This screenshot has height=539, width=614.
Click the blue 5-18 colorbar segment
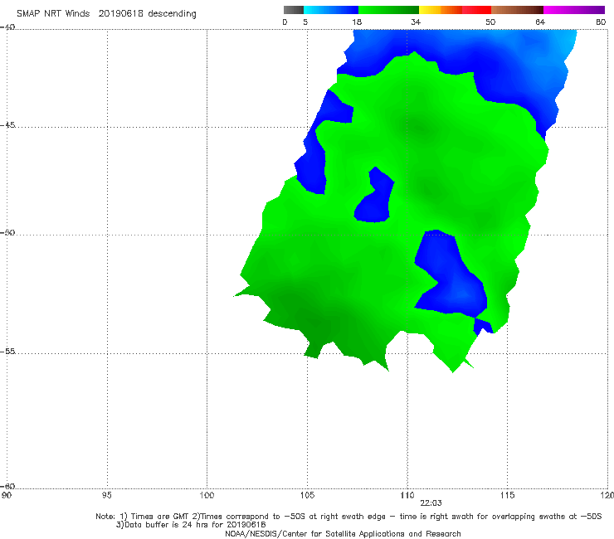pyautogui.click(x=331, y=10)
